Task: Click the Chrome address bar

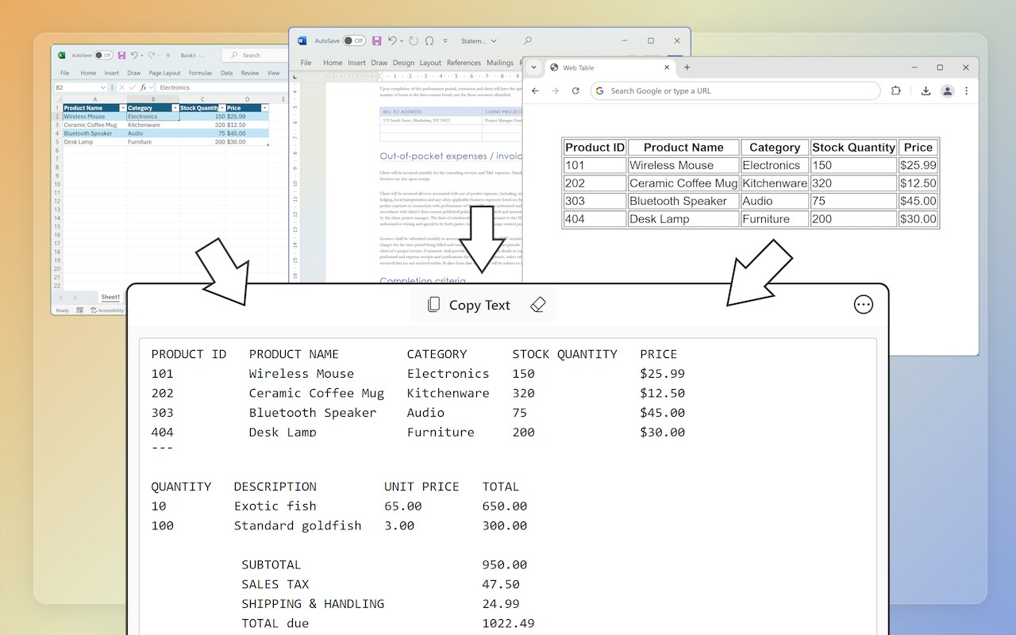Action: (x=735, y=90)
